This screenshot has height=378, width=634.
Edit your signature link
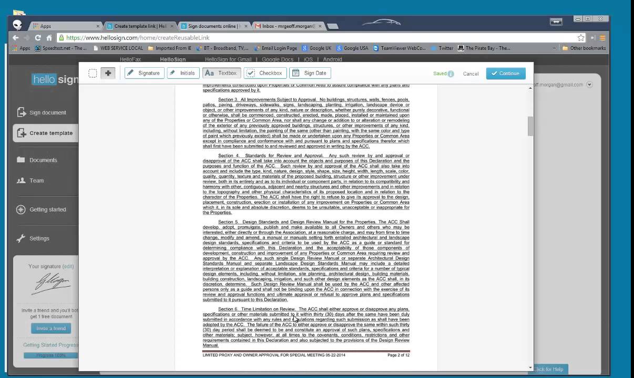pos(68,267)
